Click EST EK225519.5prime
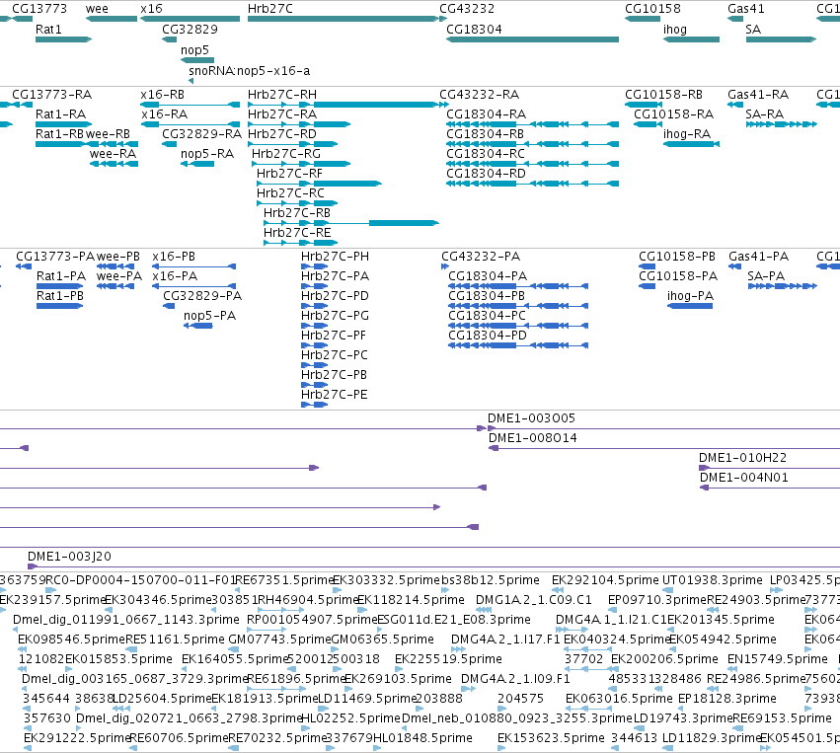This screenshot has height=753, width=840. [x=448, y=658]
